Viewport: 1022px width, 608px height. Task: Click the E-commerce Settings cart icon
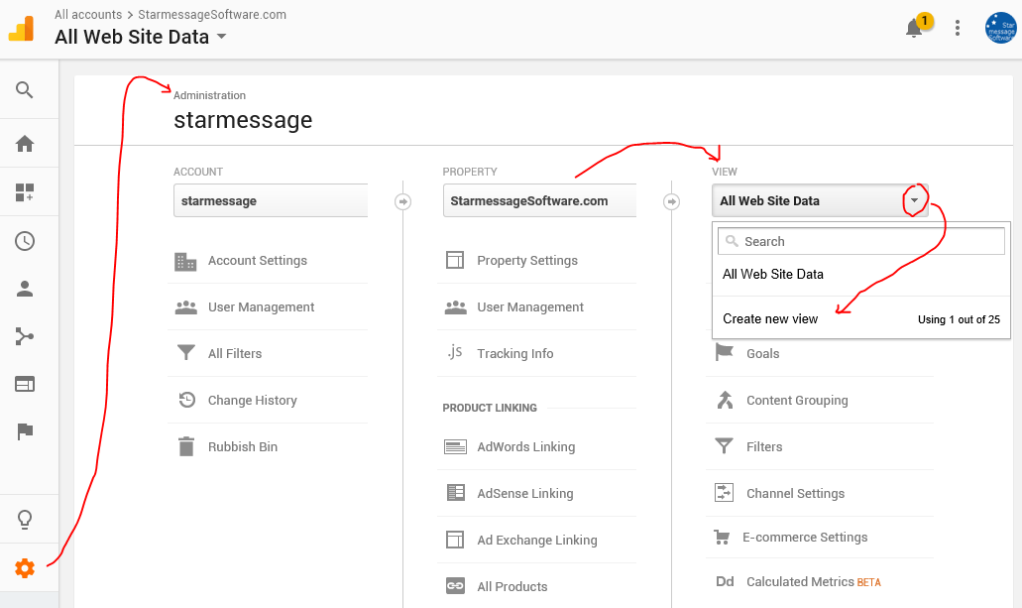(723, 537)
